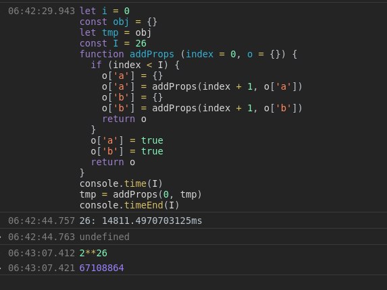Click timestamp 06:43:07.421
The height and width of the screenshot is (290, 387).
coord(41,268)
